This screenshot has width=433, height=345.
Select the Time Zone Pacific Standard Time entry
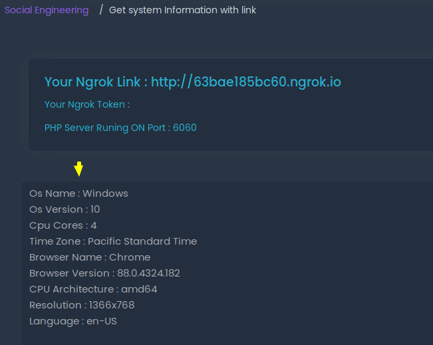(113, 241)
